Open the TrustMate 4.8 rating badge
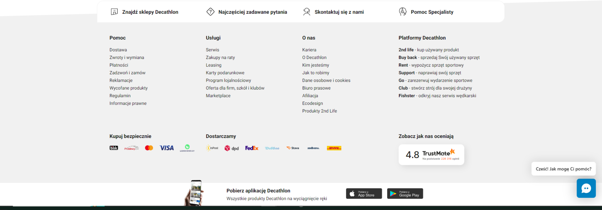602x210 pixels. tap(431, 155)
